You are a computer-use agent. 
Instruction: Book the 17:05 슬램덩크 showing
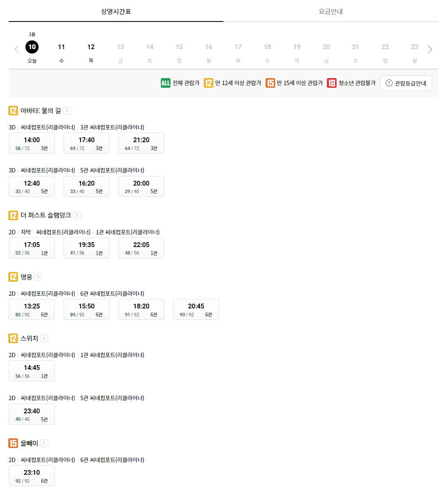[x=32, y=248]
